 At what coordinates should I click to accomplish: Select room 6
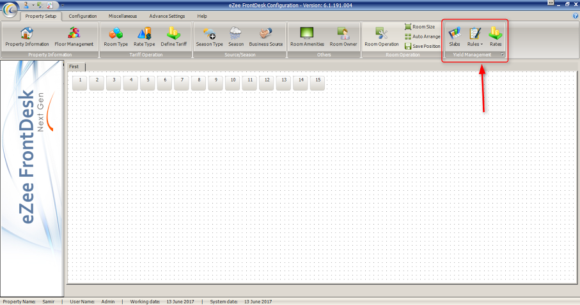[x=165, y=83]
